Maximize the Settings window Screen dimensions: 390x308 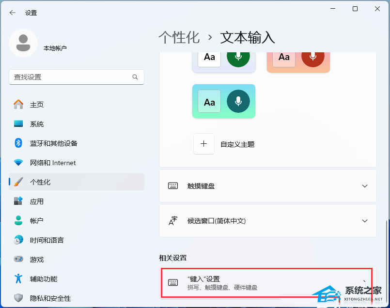(x=355, y=9)
